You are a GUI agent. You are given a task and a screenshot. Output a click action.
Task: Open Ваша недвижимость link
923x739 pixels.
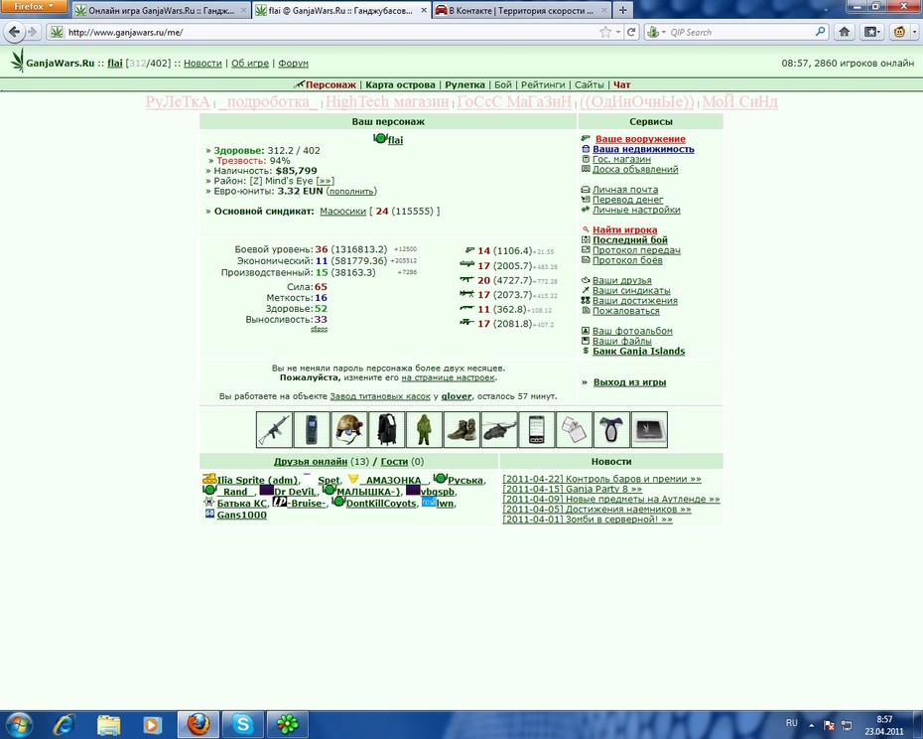point(643,149)
